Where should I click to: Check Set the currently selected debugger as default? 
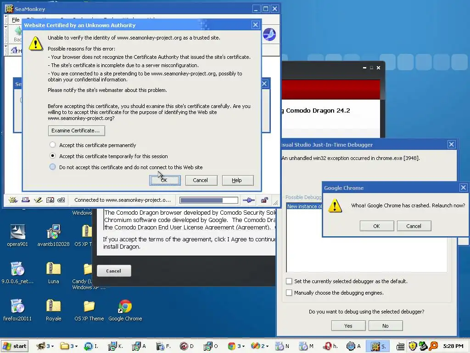(289, 281)
